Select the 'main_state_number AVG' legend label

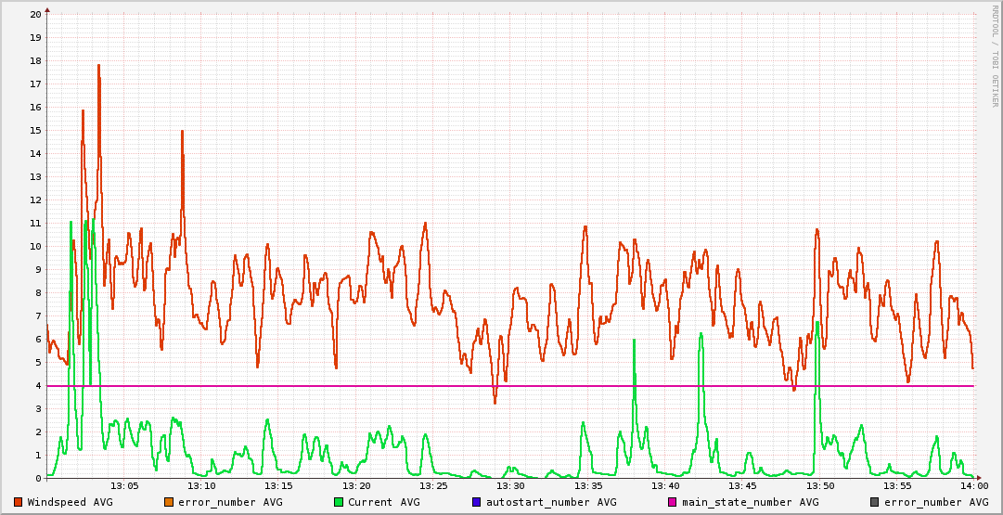pyautogui.click(x=751, y=502)
